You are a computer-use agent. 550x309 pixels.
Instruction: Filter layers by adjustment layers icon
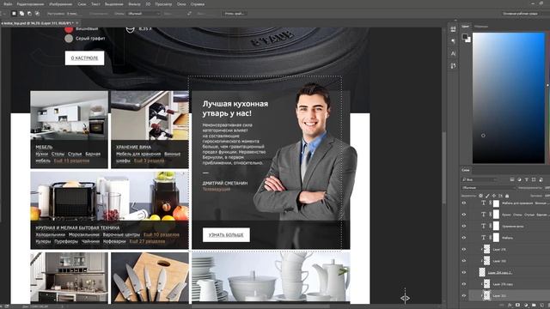519,179
